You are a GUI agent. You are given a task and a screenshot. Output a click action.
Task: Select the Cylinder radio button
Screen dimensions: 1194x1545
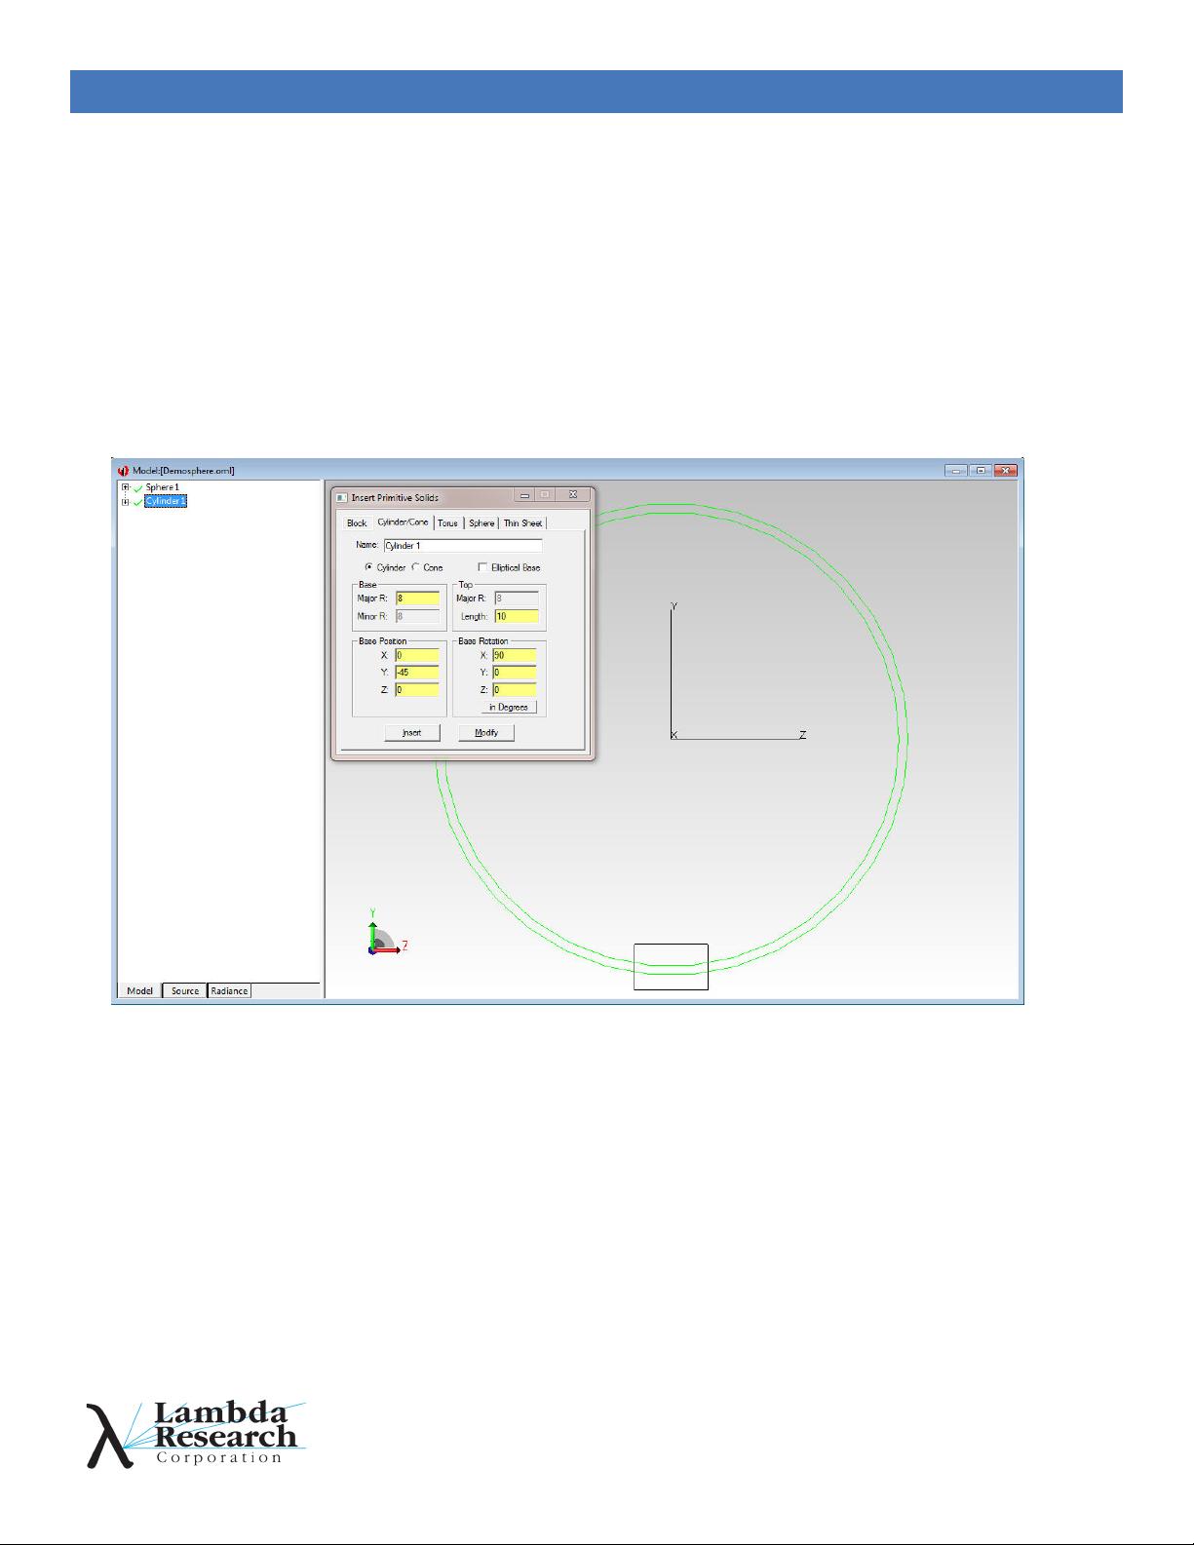pos(368,567)
